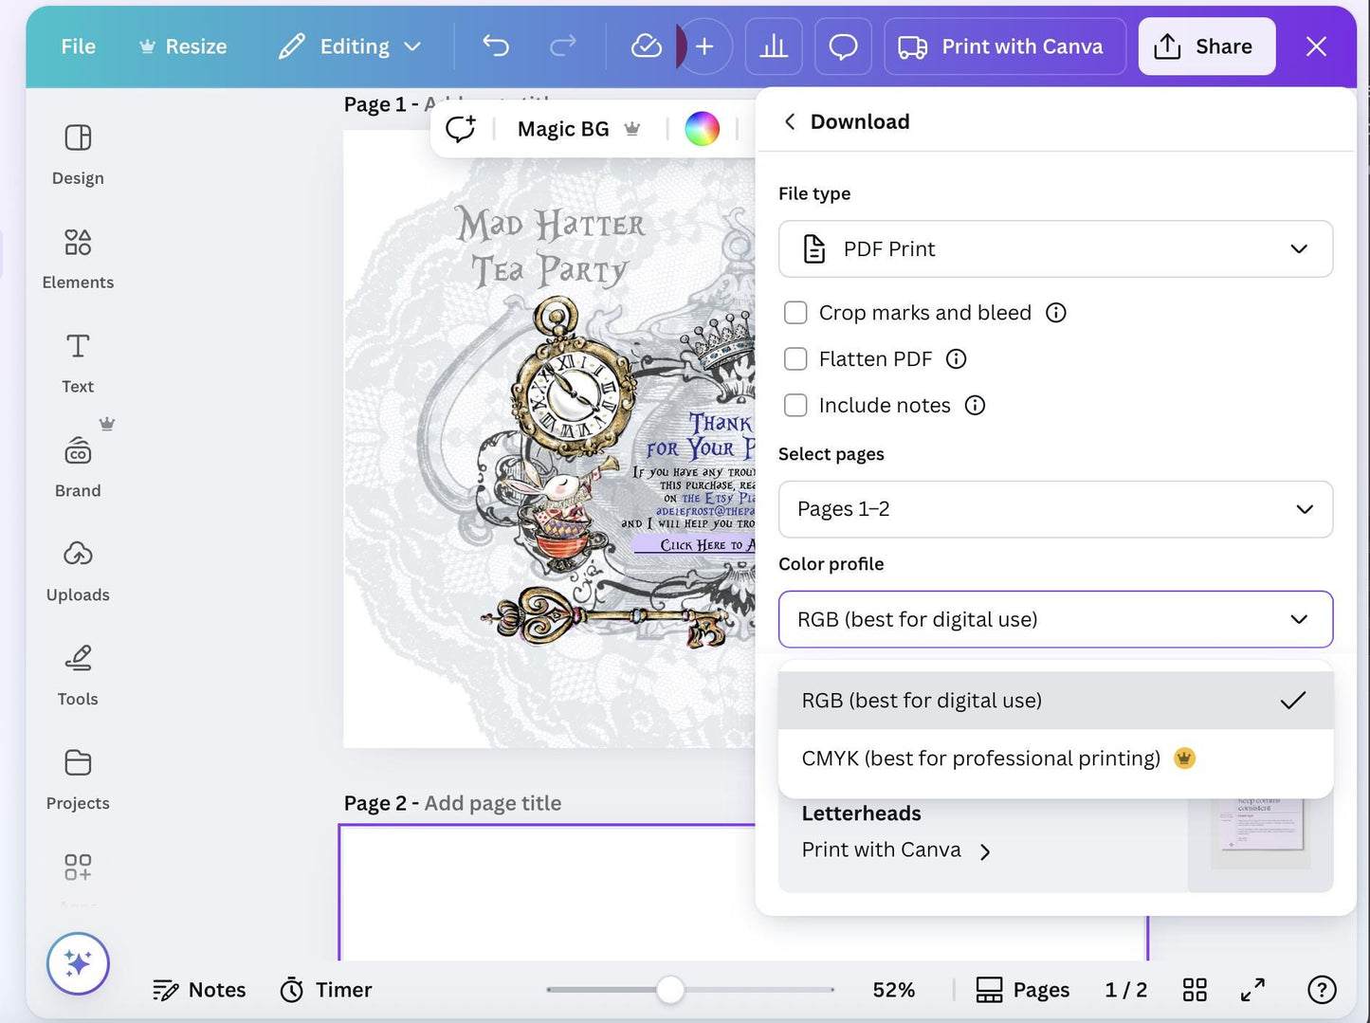This screenshot has height=1023, width=1370.
Task: Open the Resize menu
Action: [x=184, y=46]
